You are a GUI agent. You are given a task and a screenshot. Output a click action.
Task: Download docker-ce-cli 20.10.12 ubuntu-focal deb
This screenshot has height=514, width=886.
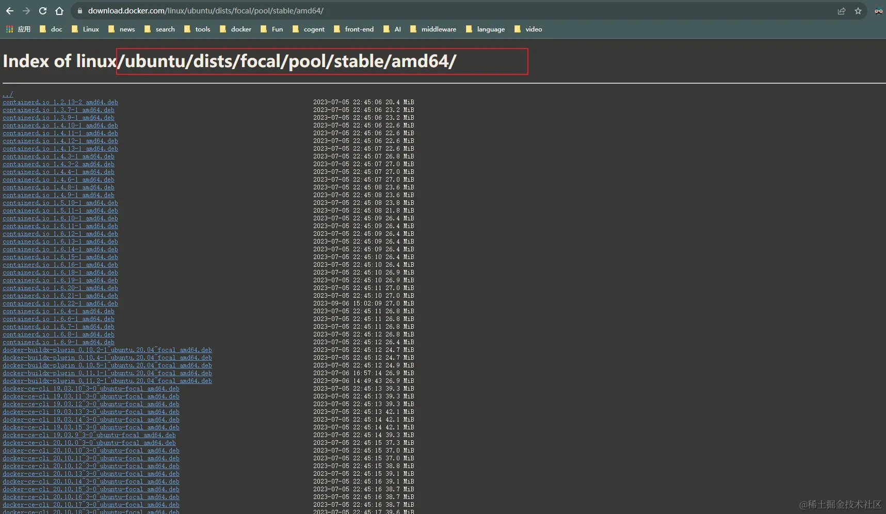pos(91,466)
